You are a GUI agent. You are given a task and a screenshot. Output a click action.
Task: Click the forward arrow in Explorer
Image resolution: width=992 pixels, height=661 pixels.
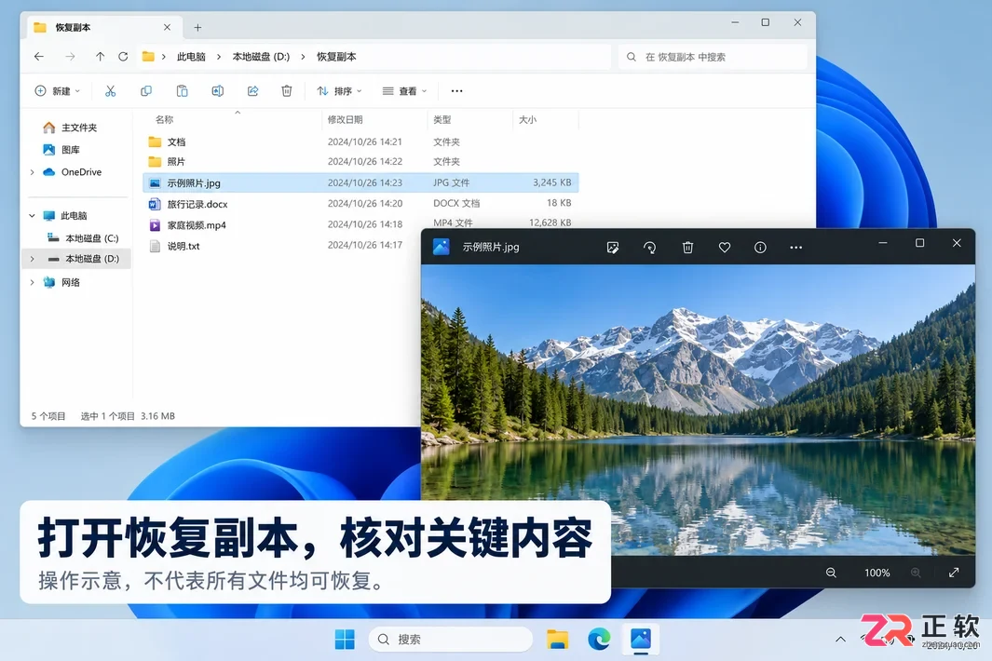70,56
